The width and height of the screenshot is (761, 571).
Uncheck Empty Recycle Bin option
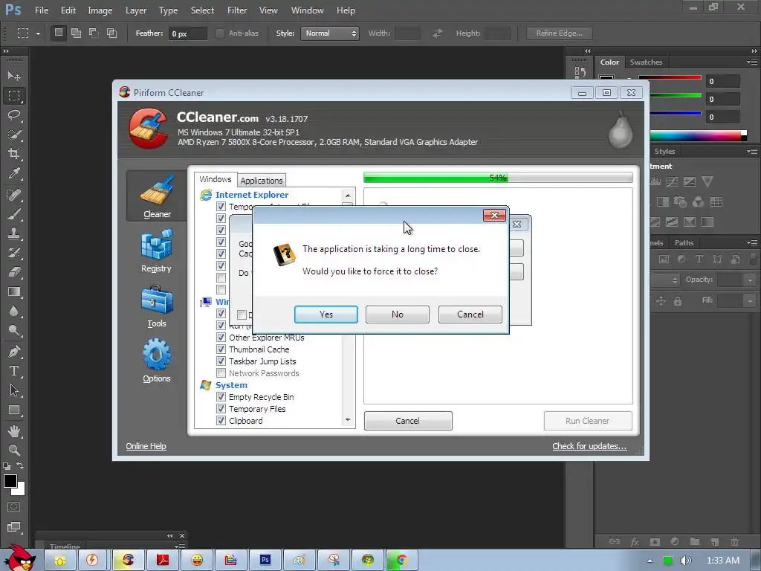point(221,397)
